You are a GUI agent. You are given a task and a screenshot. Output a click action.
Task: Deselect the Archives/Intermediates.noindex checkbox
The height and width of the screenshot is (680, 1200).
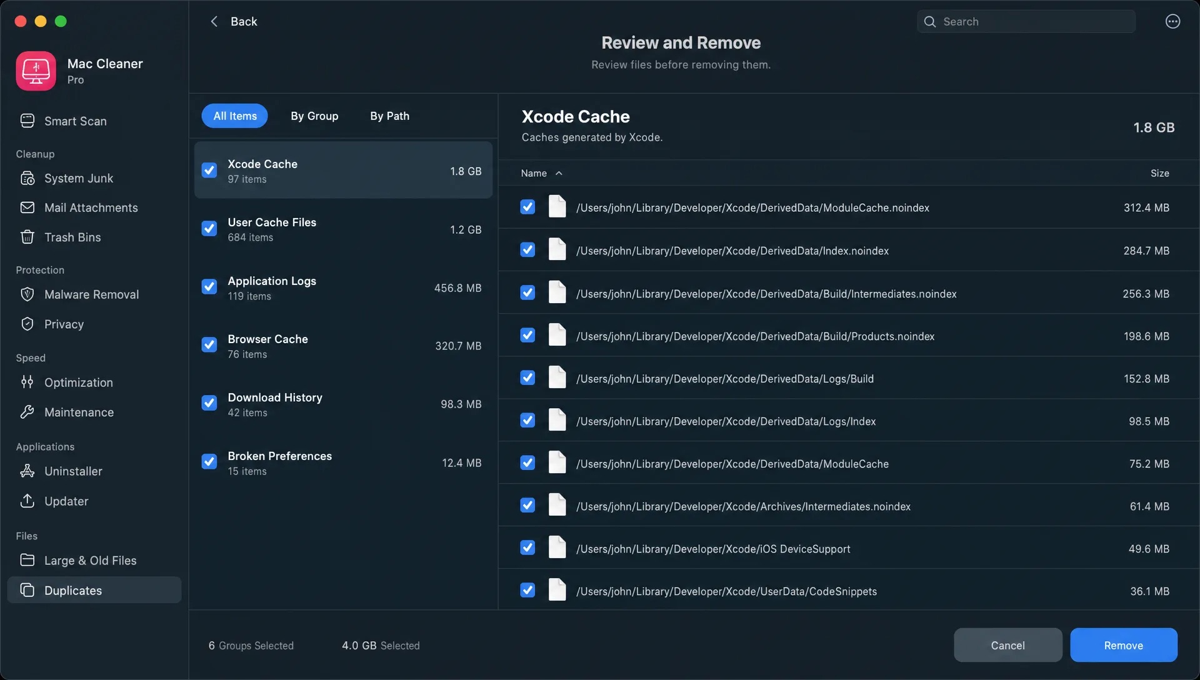(527, 505)
